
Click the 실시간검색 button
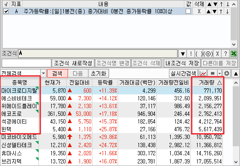184,73
